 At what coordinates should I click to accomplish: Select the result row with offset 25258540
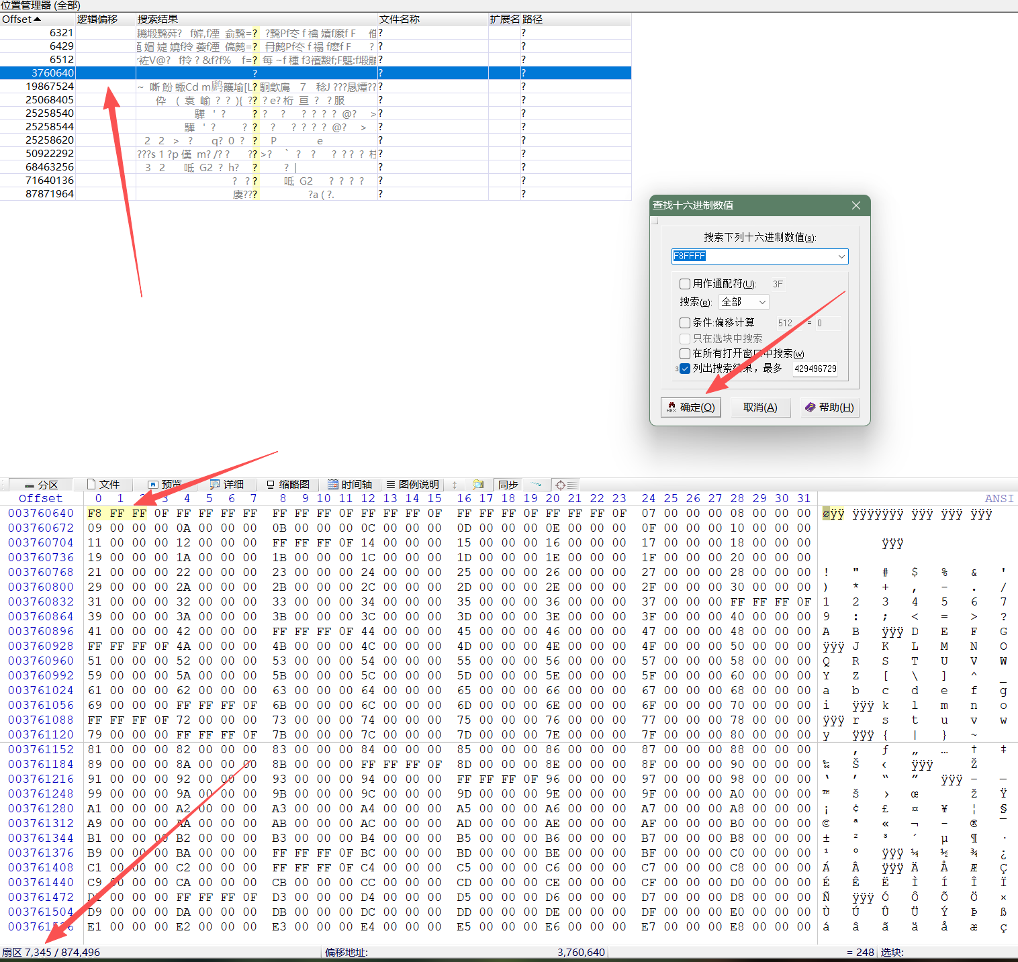pyautogui.click(x=316, y=113)
